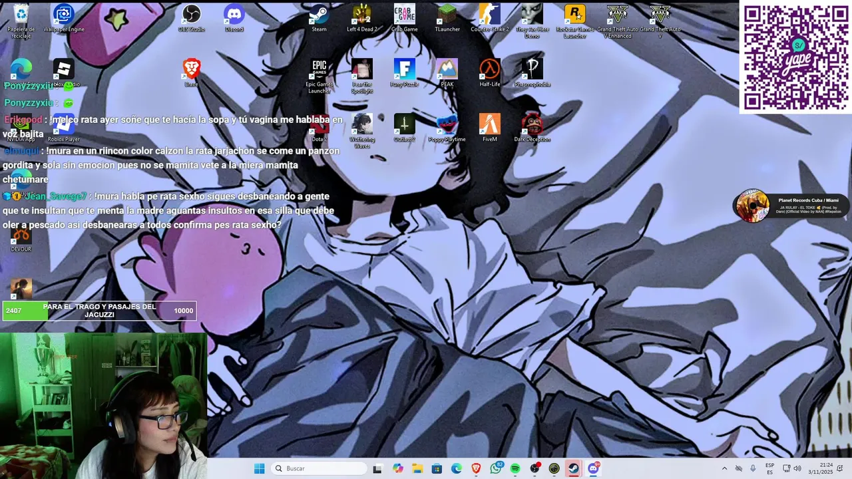Open Copilot from the taskbar
852x479 pixels.
click(398, 468)
